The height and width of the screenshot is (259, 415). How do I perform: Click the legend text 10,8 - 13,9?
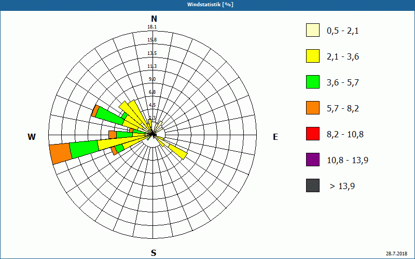click(348, 161)
